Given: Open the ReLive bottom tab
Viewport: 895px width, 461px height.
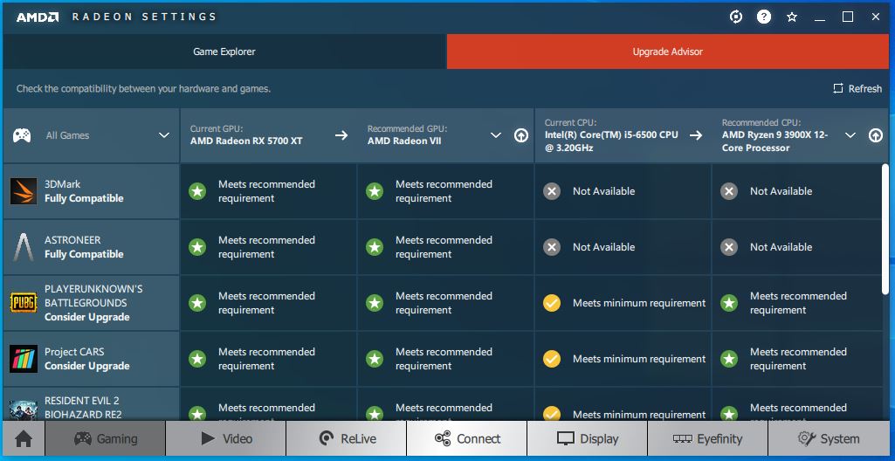Looking at the screenshot, I should pos(347,439).
